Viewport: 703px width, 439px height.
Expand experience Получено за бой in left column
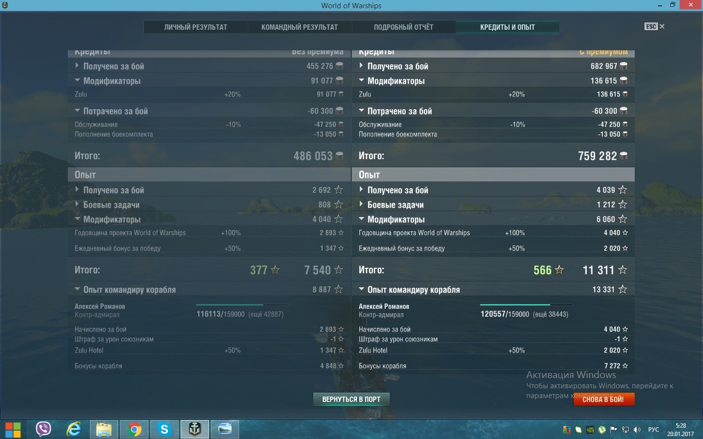click(77, 190)
